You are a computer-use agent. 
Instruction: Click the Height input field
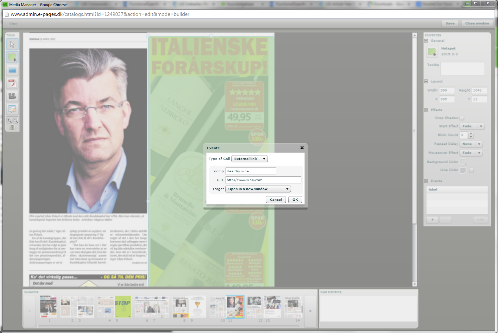coord(480,90)
